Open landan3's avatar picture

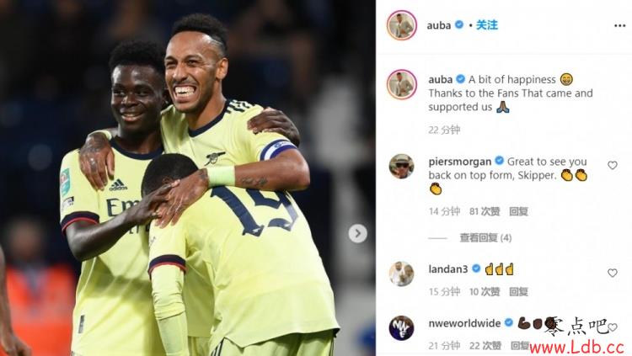(401, 274)
